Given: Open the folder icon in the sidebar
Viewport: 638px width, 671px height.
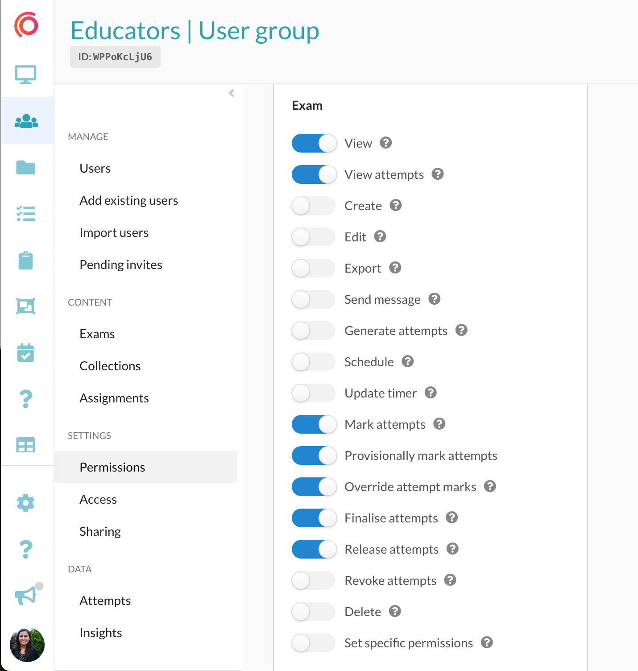Looking at the screenshot, I should (x=26, y=167).
